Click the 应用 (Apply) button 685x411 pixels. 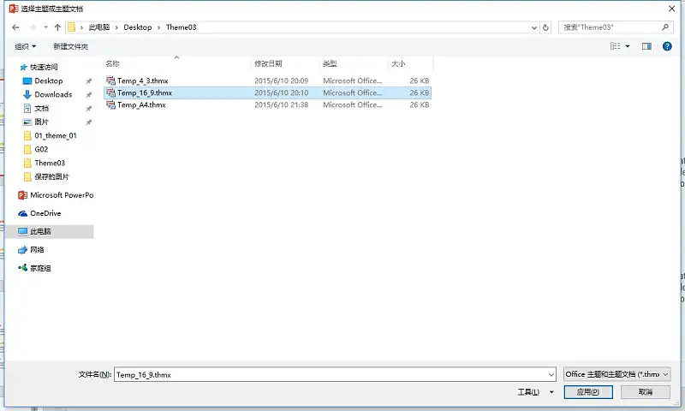click(x=588, y=392)
